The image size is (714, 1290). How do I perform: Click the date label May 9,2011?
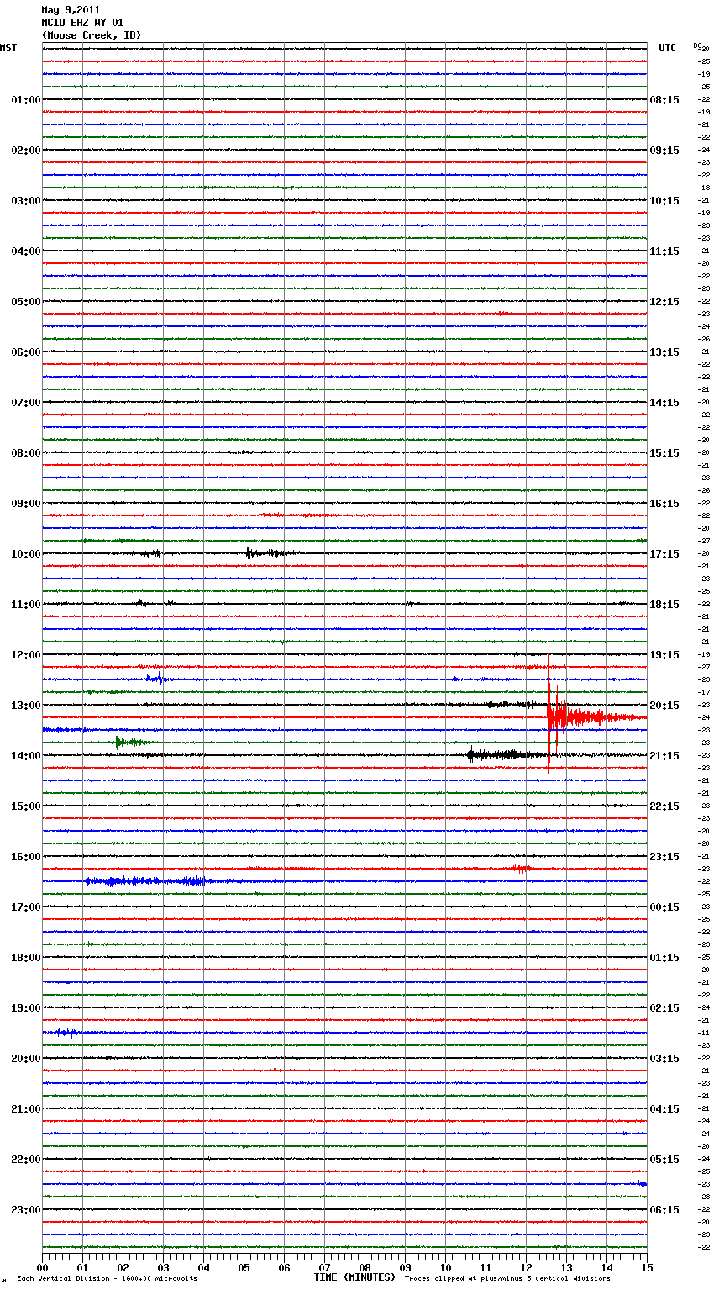click(x=71, y=10)
